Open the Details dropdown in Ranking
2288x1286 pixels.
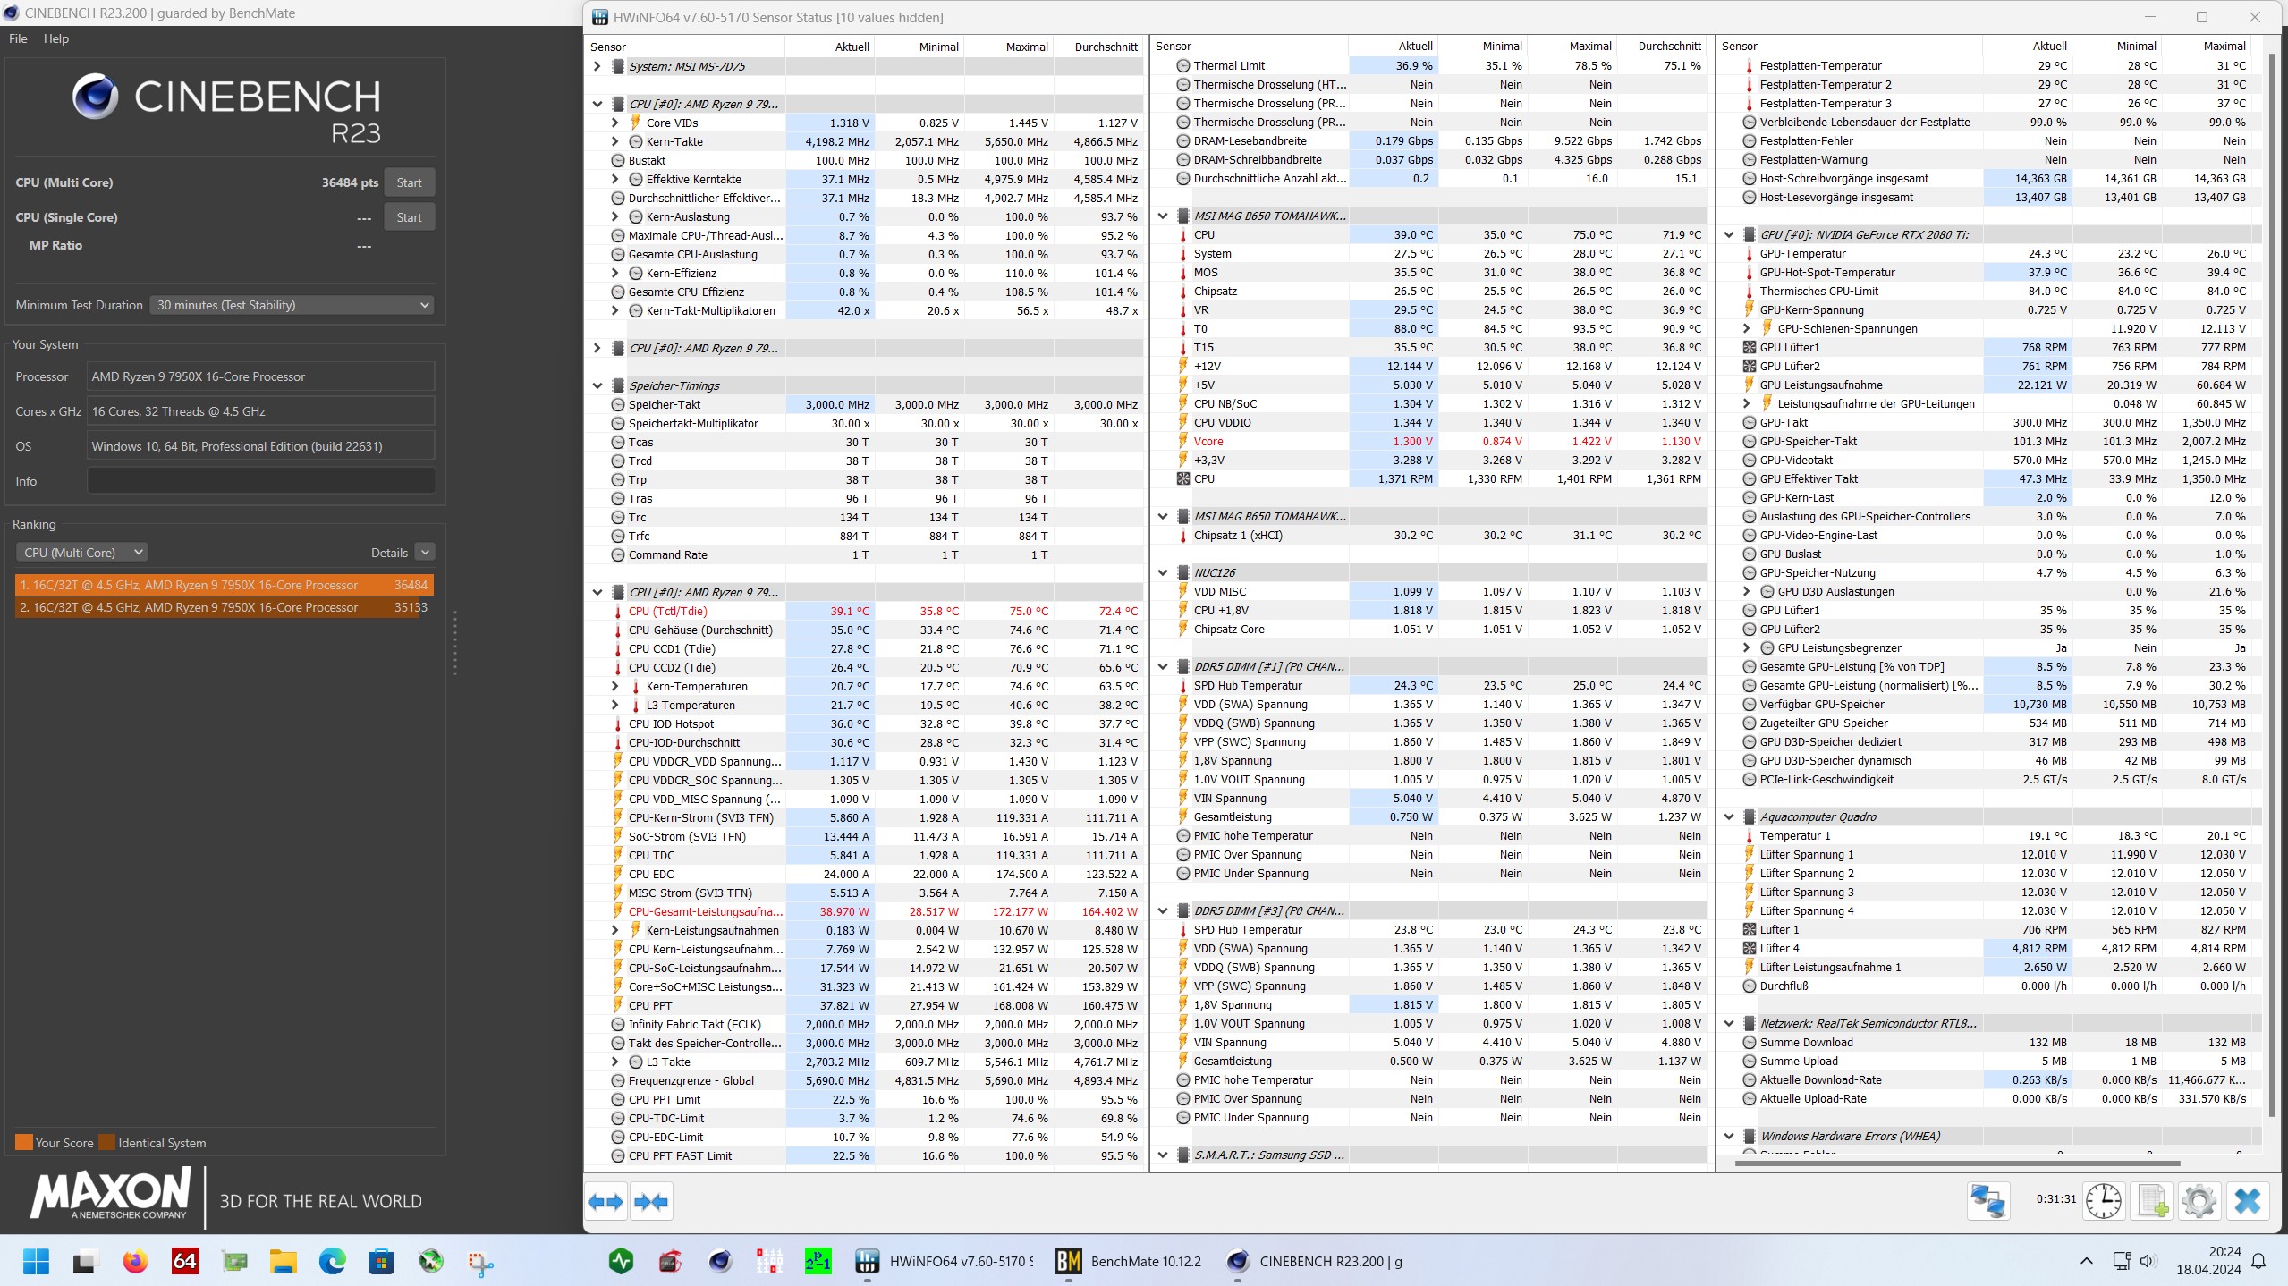(x=425, y=553)
